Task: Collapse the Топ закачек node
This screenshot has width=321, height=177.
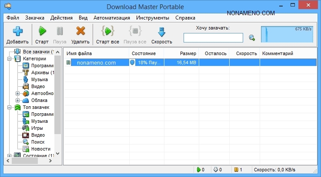Action: (10, 108)
